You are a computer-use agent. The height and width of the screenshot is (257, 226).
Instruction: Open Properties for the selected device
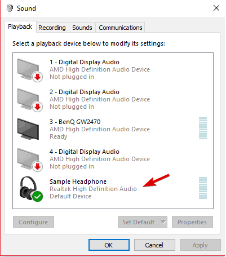tap(192, 222)
